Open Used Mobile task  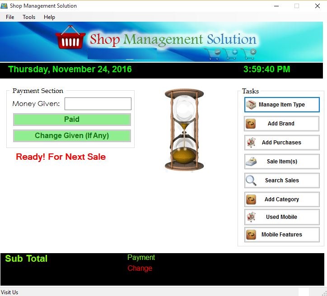282,217
